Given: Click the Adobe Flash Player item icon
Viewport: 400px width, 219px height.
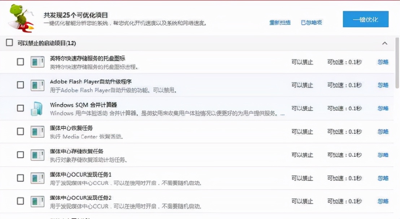Looking at the screenshot, I should [37, 85].
